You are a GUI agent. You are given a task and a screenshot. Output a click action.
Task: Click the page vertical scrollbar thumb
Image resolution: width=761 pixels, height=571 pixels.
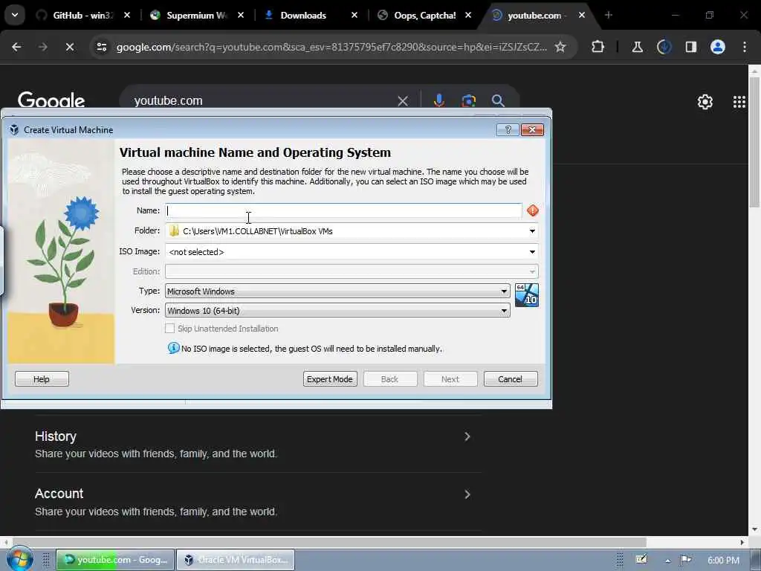[755, 142]
